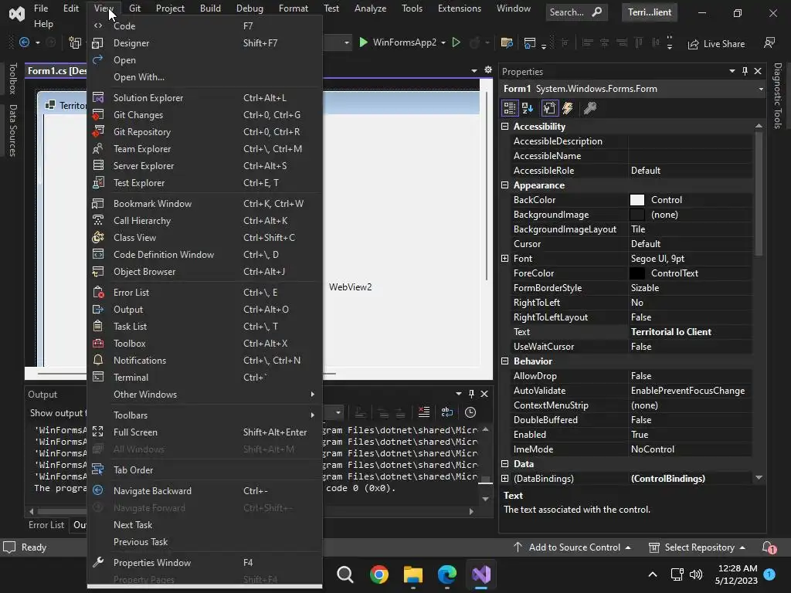Switch to the Error List tab
This screenshot has width=791, height=593.
[46, 525]
